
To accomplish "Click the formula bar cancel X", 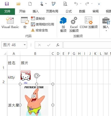I will click(x=40, y=45).
